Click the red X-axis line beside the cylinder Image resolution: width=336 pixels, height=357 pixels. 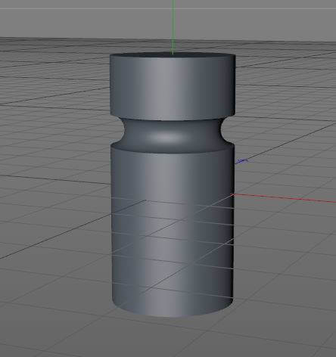tap(284, 198)
